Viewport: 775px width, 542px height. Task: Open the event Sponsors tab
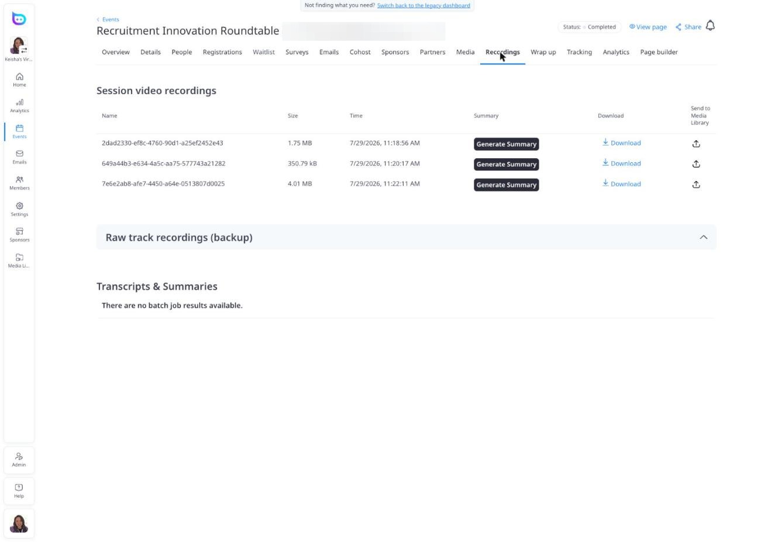pos(395,52)
